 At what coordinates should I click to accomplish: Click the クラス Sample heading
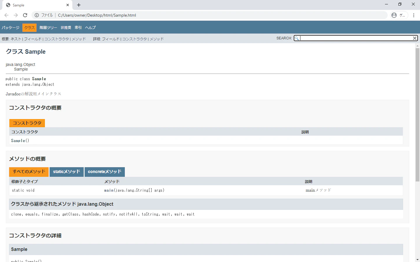(x=26, y=52)
